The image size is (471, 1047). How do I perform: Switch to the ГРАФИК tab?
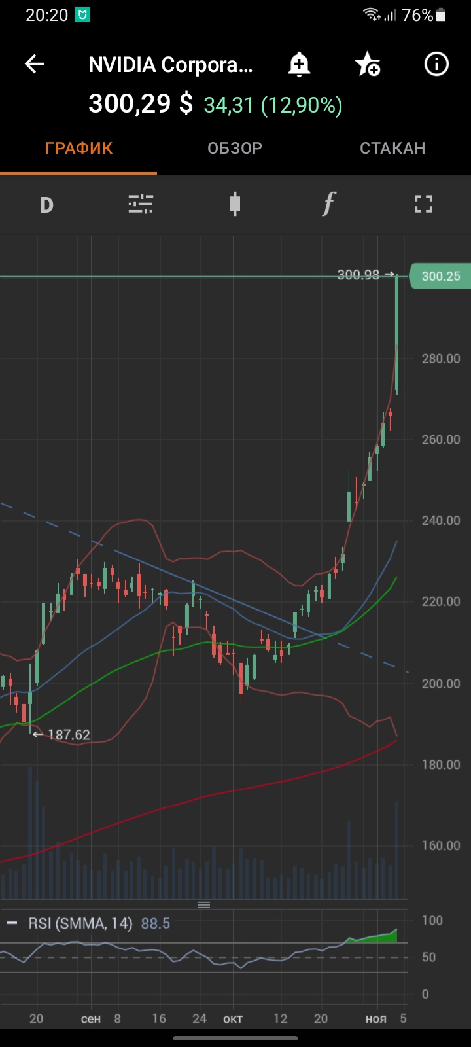coord(78,149)
